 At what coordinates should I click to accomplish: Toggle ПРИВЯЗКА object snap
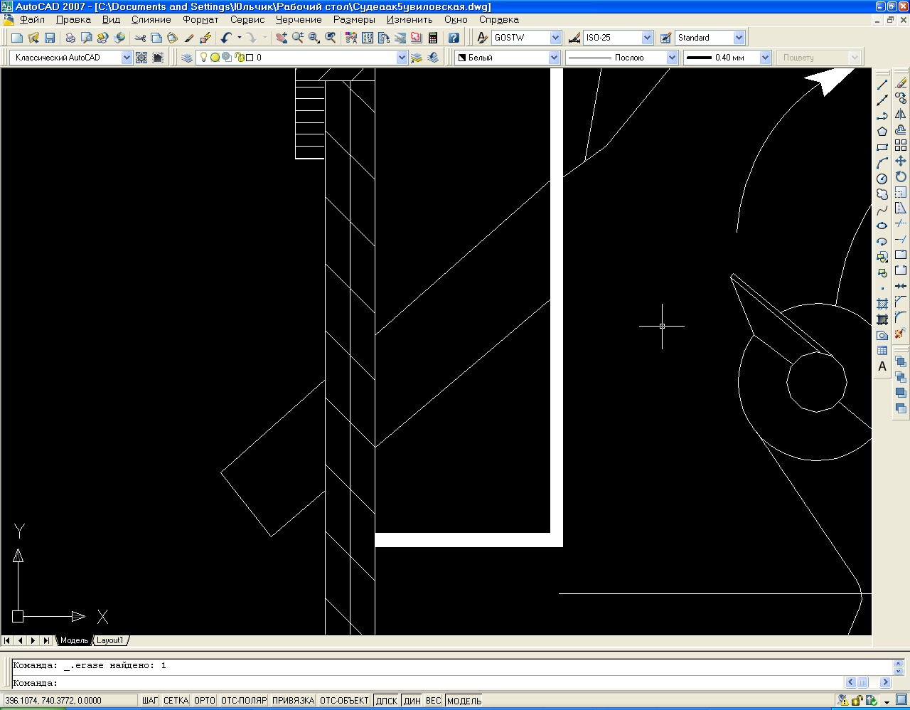pyautogui.click(x=293, y=701)
